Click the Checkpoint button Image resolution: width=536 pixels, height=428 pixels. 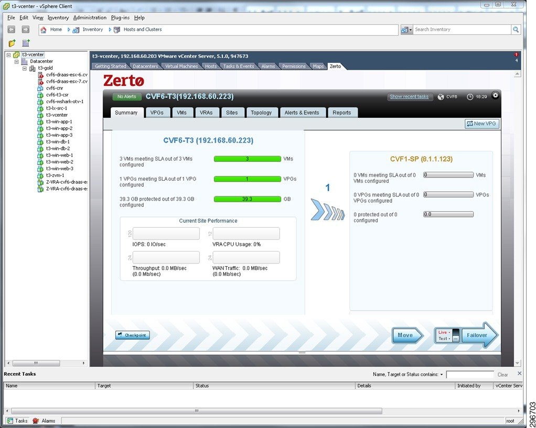click(x=132, y=335)
